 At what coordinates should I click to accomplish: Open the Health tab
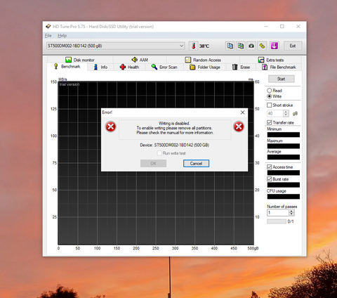pos(129,67)
